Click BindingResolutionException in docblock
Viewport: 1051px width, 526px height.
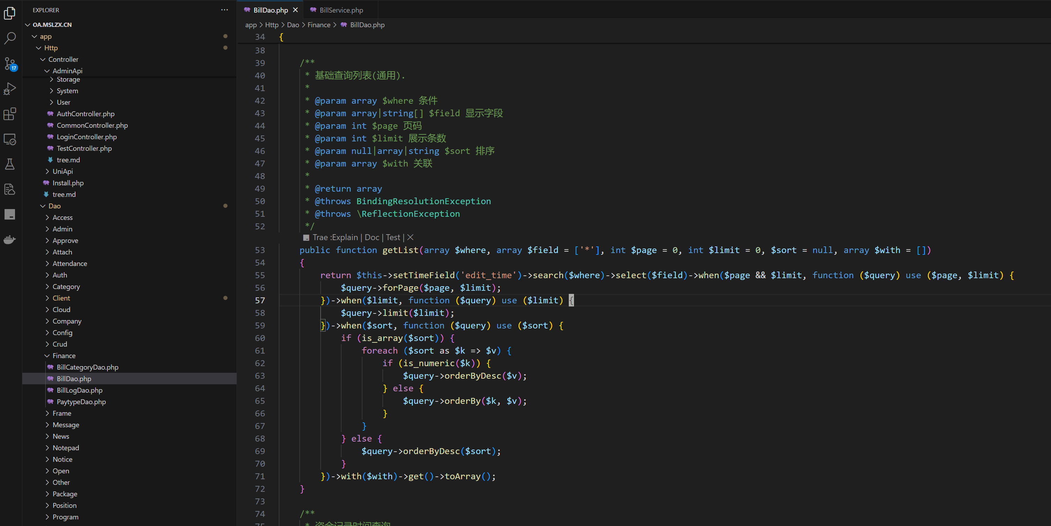[424, 201]
